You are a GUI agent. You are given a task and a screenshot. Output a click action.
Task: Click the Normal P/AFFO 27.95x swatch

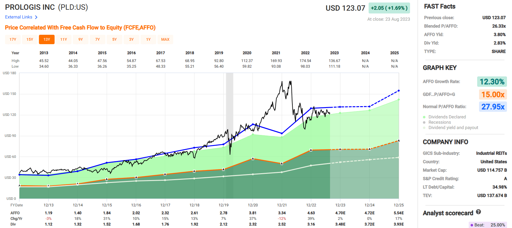tap(493, 107)
